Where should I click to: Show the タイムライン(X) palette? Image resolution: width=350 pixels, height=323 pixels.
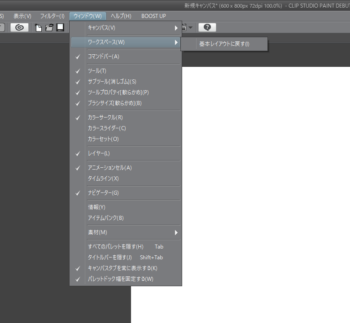coord(126,179)
